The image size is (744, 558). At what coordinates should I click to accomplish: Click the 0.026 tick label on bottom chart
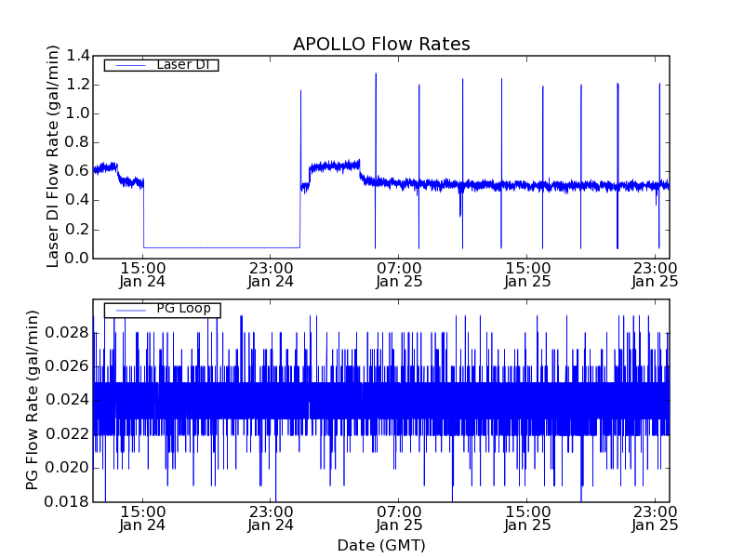(67, 366)
